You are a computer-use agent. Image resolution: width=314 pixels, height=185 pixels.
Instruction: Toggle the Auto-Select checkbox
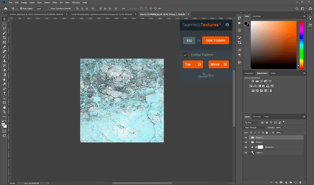(x=21, y=9)
